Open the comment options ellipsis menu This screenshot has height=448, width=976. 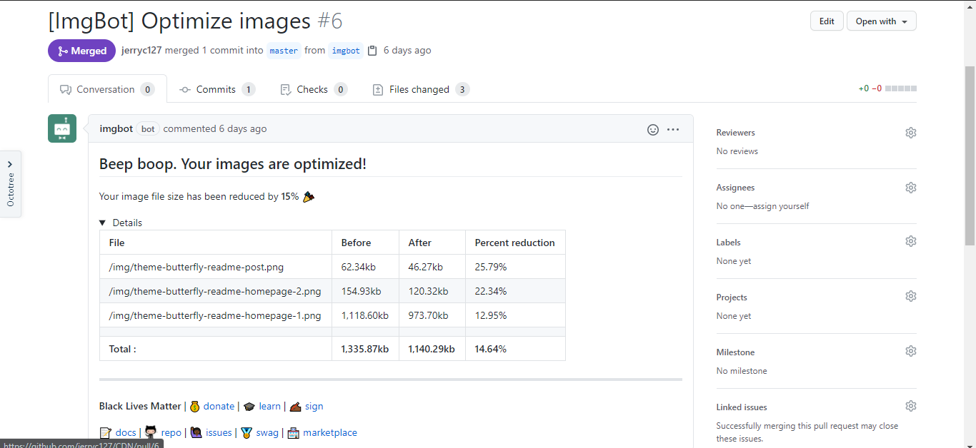point(673,129)
